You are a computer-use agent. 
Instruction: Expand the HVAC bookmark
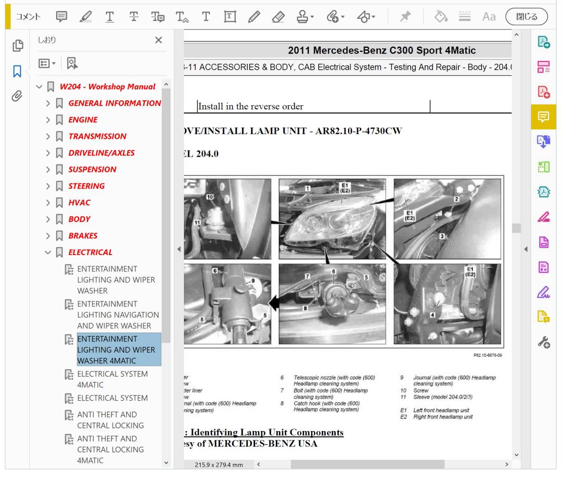point(48,203)
